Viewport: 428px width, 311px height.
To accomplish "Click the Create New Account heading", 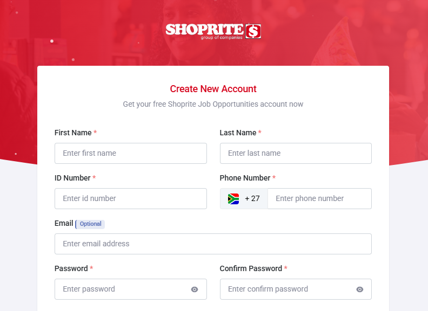I will click(213, 89).
